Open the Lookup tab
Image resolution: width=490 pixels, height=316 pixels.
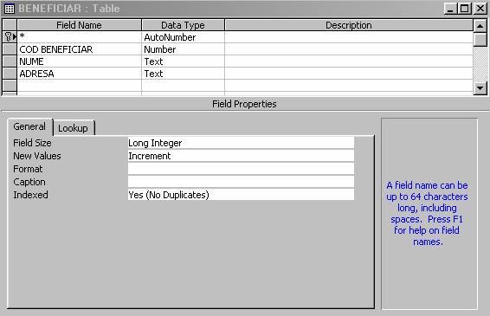pos(74,128)
